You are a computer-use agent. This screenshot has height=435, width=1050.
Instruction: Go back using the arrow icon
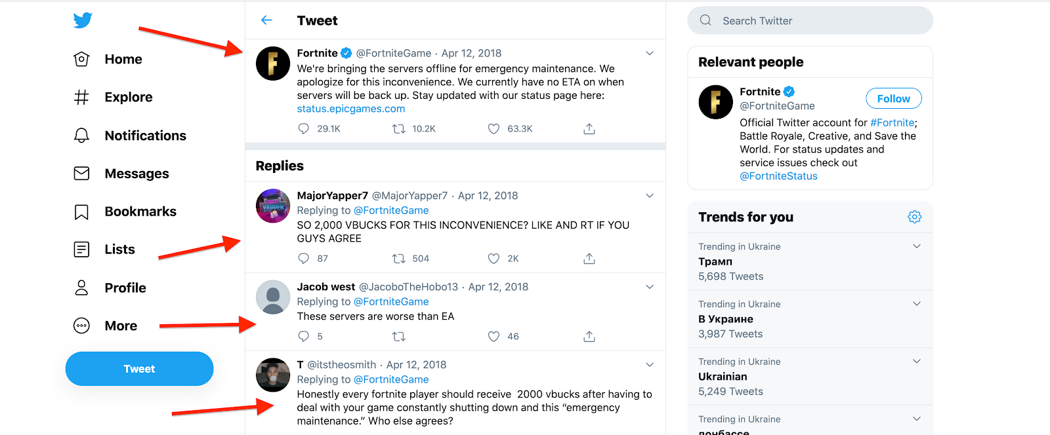click(266, 20)
